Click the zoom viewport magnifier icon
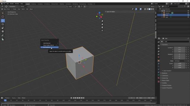Screen dimensions: 190x106 pos(102,21)
